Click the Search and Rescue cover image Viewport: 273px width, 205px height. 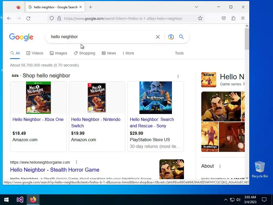click(156, 98)
